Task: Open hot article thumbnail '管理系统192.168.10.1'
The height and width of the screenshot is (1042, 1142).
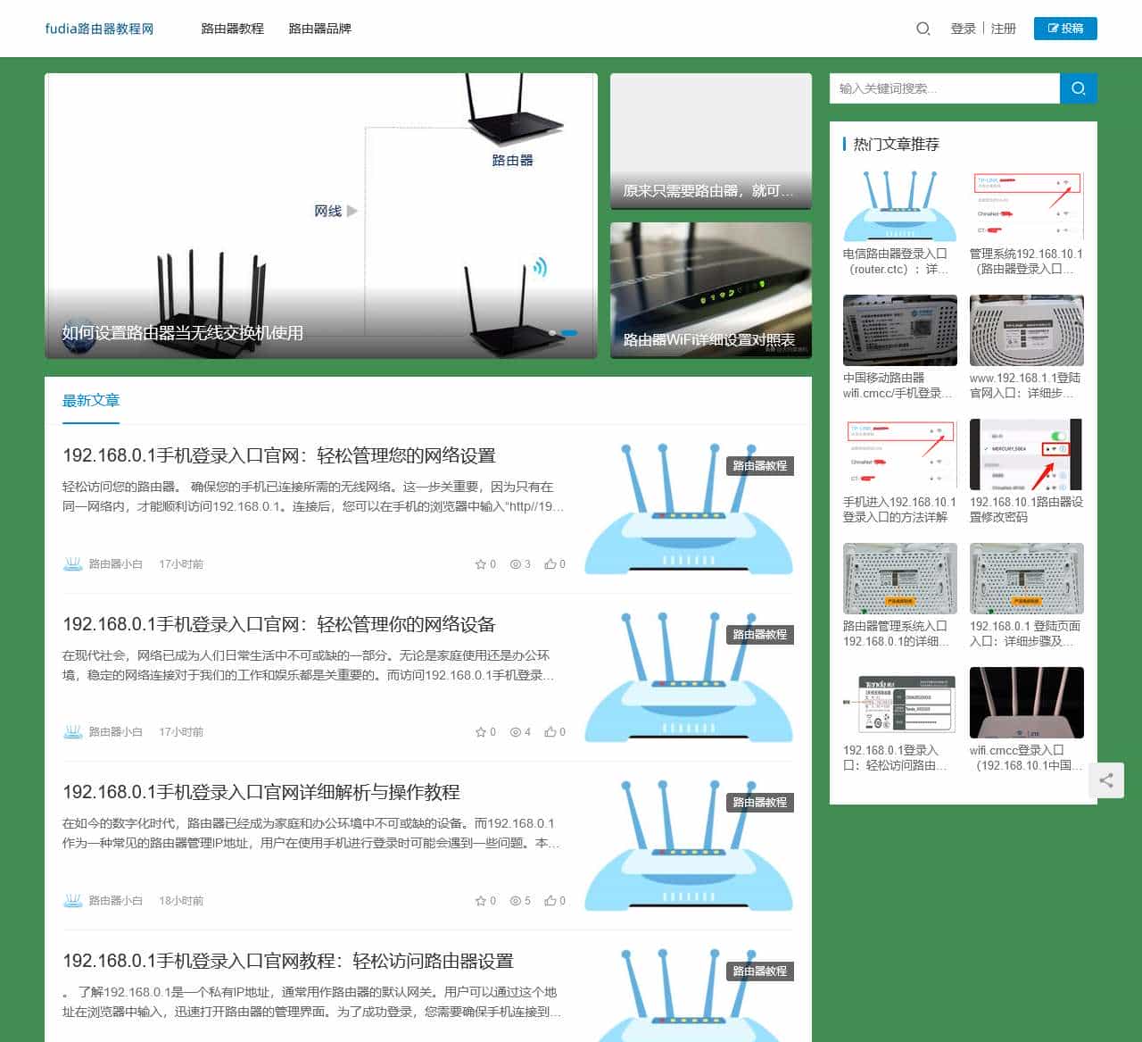Action: [1027, 206]
